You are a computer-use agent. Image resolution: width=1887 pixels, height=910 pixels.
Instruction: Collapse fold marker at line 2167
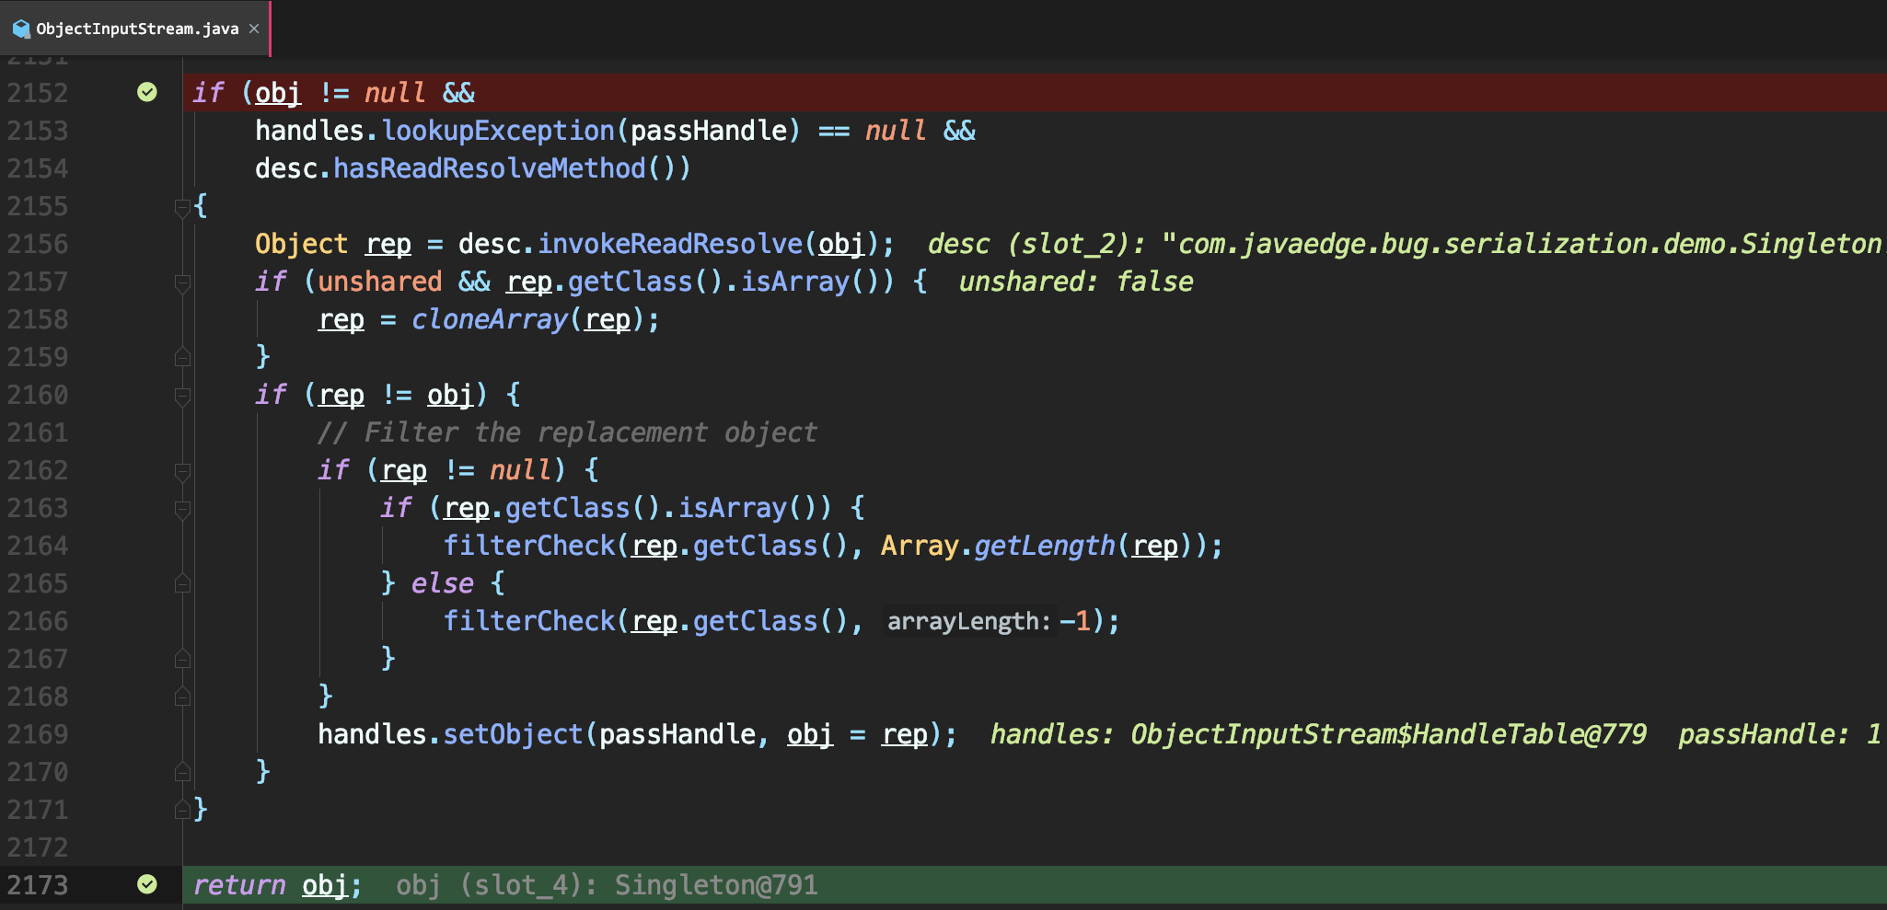(182, 659)
